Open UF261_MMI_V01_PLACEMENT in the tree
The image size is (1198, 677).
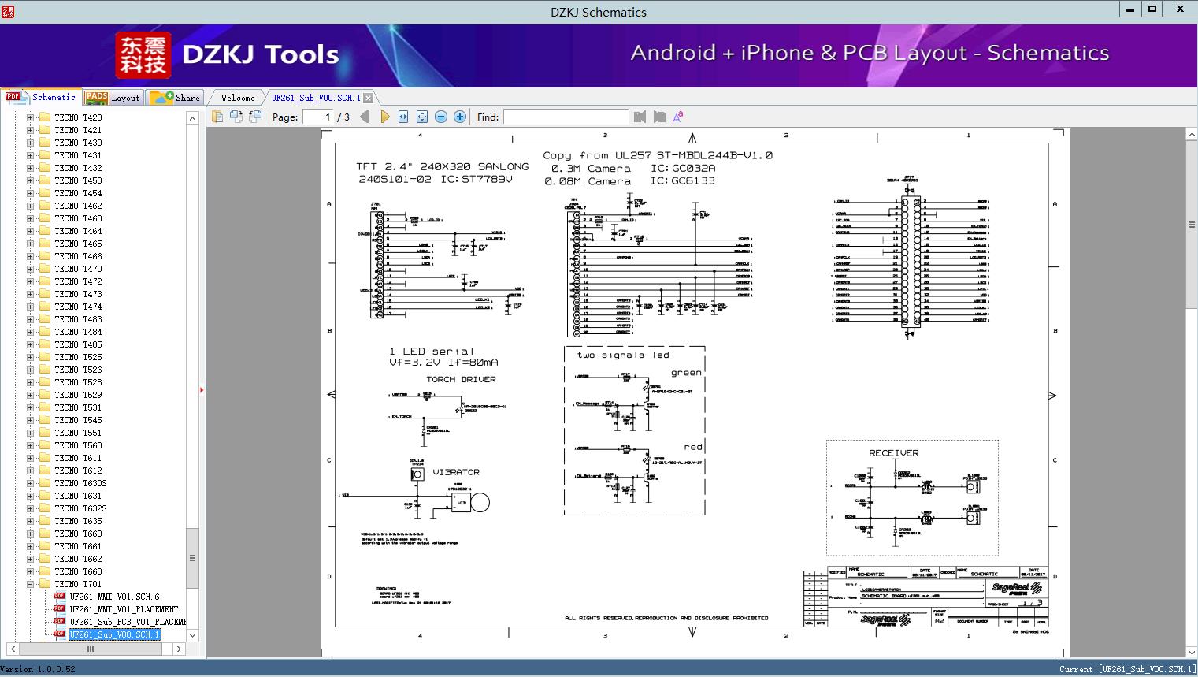(x=124, y=609)
